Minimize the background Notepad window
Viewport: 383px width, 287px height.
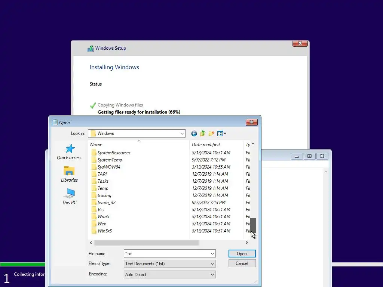[297, 156]
